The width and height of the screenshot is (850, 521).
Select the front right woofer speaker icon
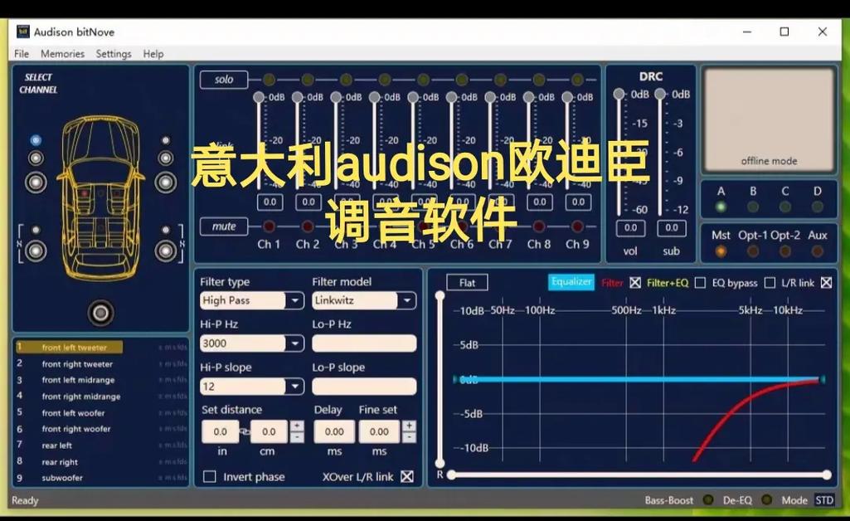pyautogui.click(x=166, y=183)
